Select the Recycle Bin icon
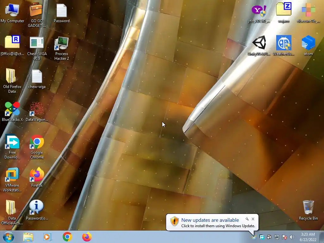This screenshot has height=243, width=324. coord(308,210)
